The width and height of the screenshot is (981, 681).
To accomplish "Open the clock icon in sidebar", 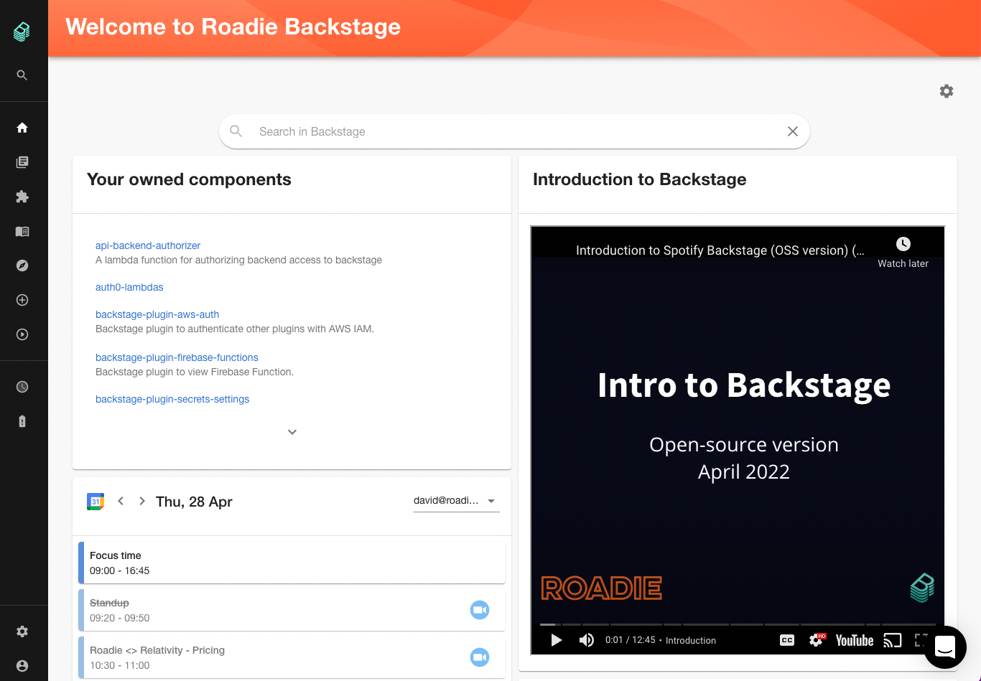I will pos(22,387).
